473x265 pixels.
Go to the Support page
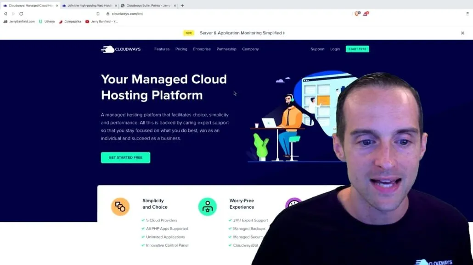tap(318, 49)
